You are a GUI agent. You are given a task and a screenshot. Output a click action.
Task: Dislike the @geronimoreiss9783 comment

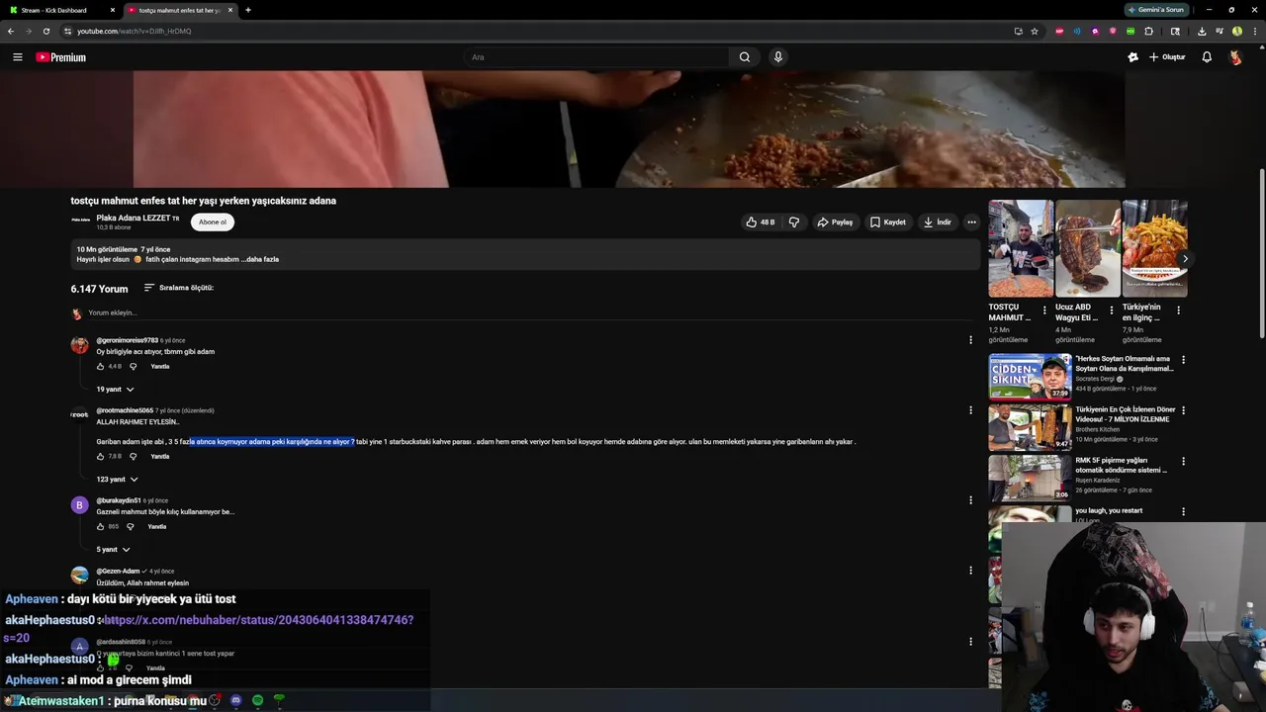coord(134,366)
